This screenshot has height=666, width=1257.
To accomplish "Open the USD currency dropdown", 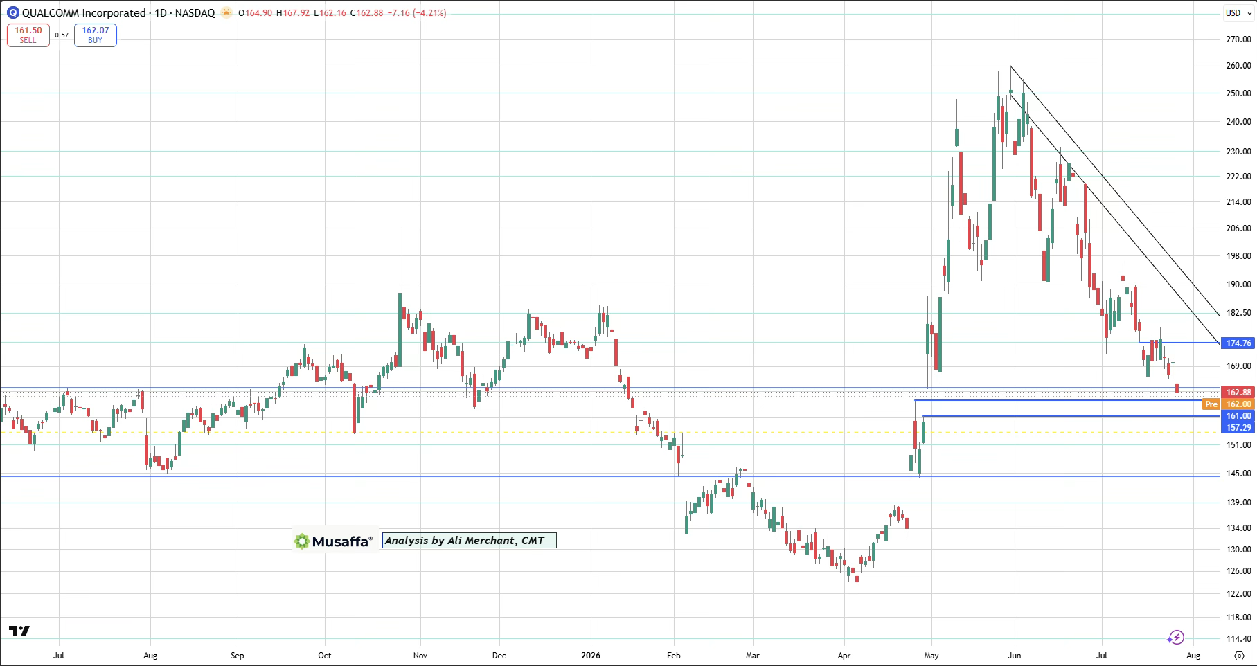I will 1238,12.
